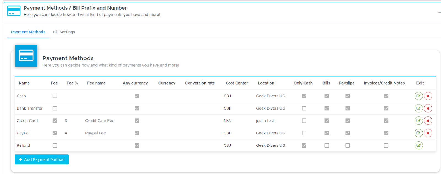The image size is (441, 174).
Task: Edit the Refund payment method
Action: (418, 145)
